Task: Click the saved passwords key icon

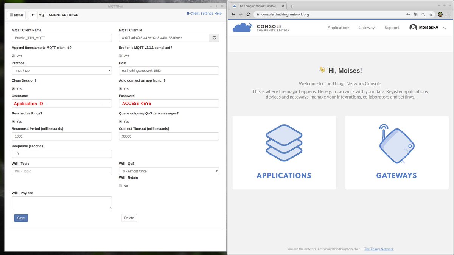Action: 408,14
